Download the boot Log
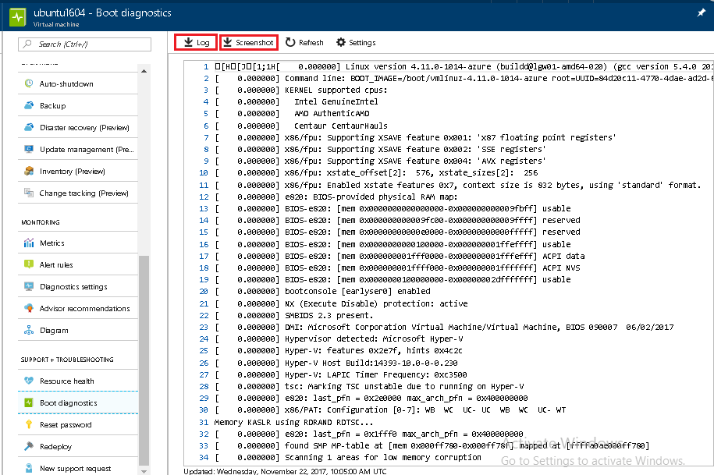The image size is (714, 475). [x=196, y=42]
